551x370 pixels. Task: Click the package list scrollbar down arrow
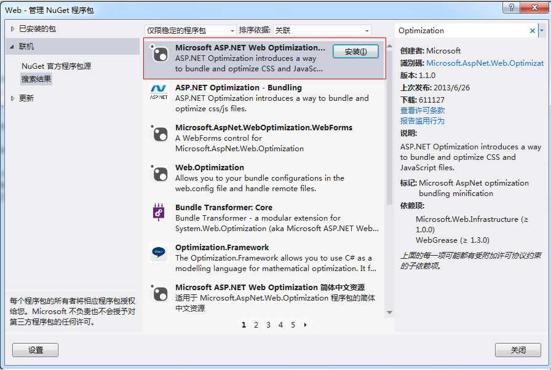tap(389, 312)
